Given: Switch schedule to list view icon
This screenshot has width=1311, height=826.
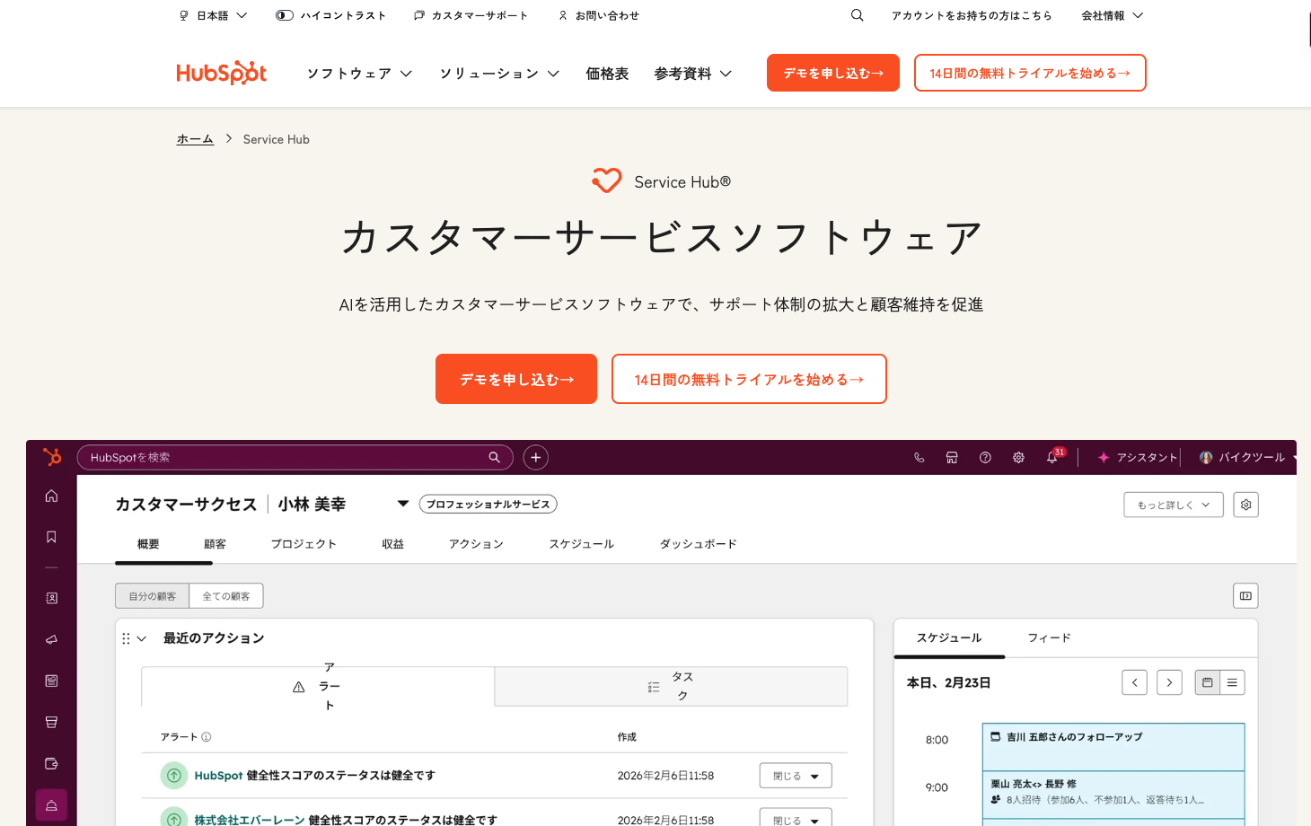Looking at the screenshot, I should (1232, 682).
